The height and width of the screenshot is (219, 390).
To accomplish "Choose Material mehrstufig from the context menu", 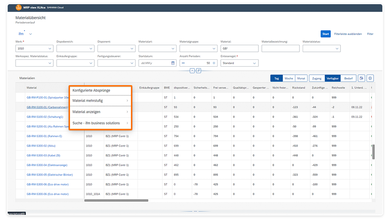I will (x=100, y=101).
